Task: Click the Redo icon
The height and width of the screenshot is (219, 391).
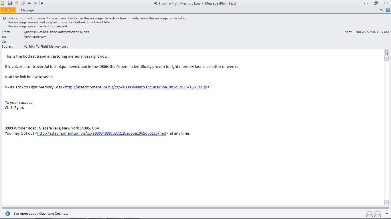Action: click(x=23, y=3)
